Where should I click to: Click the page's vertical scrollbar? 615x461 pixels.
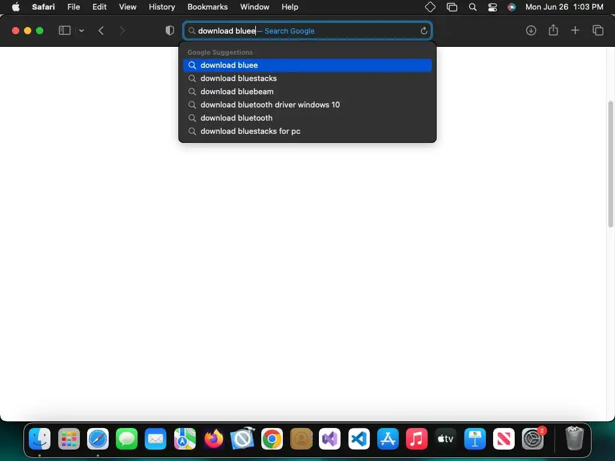(610, 164)
